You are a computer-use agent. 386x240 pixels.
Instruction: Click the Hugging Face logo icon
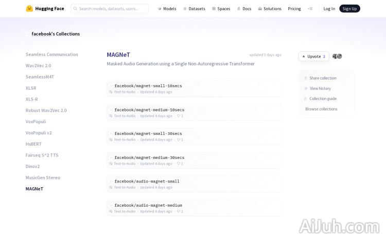coord(29,9)
